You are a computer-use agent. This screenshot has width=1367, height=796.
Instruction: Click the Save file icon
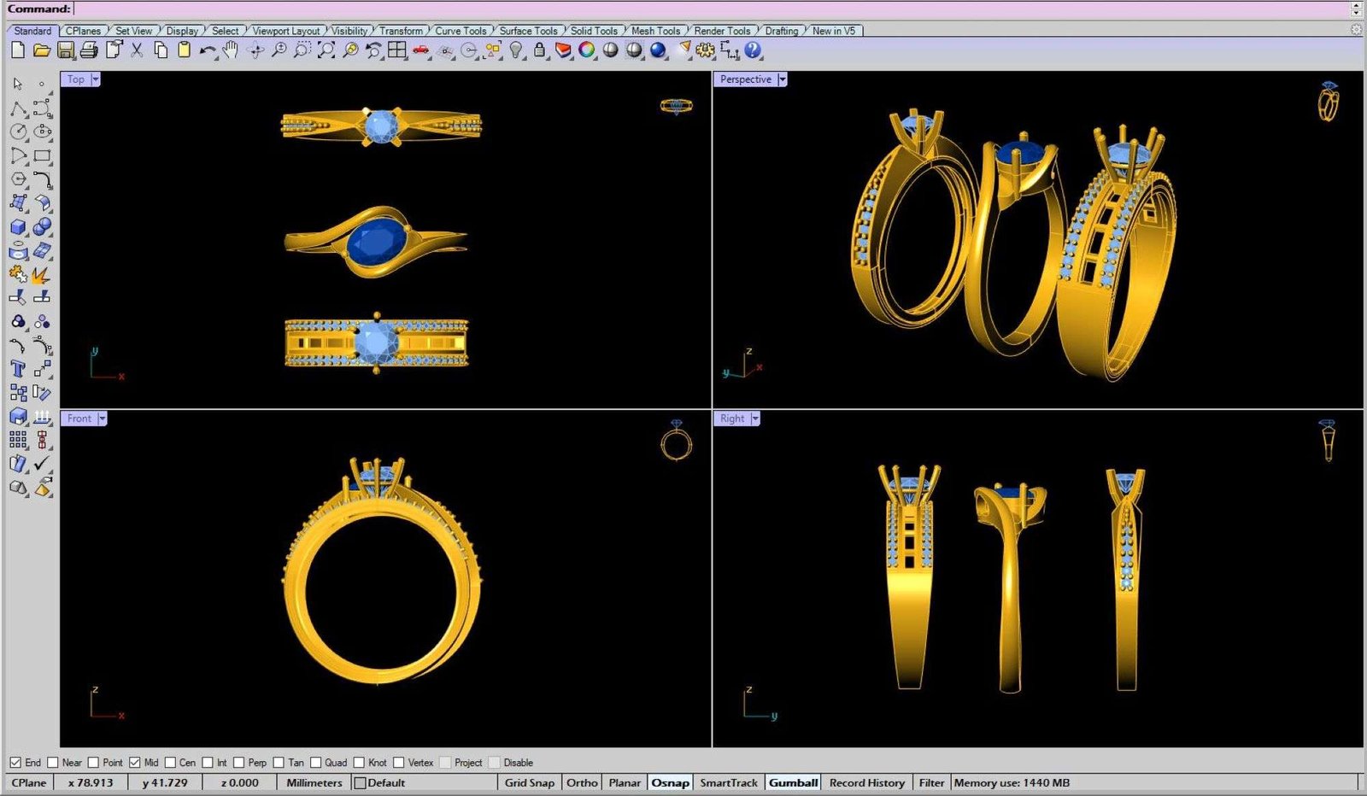click(65, 50)
